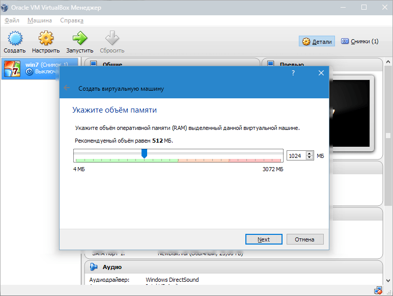This screenshot has height=296, width=393.
Task: Click the 1024 memory size field
Action: coord(296,156)
